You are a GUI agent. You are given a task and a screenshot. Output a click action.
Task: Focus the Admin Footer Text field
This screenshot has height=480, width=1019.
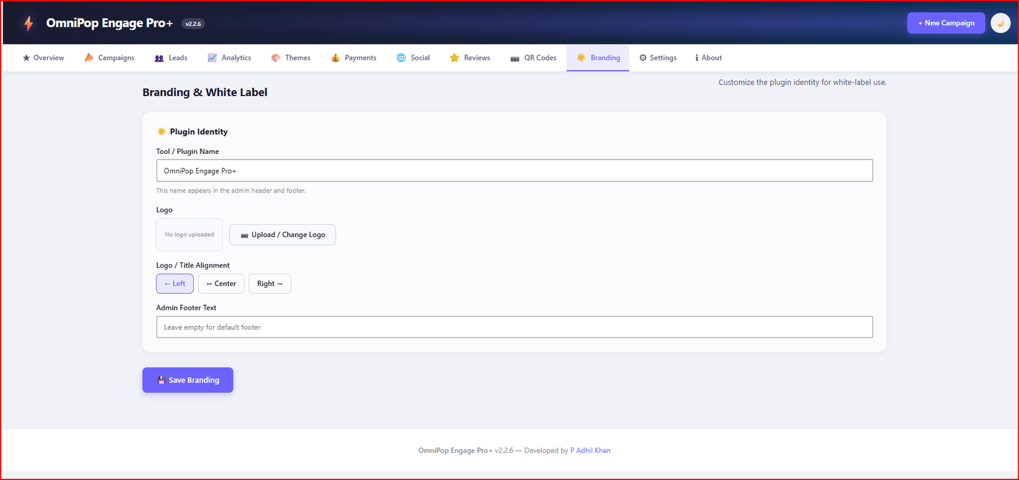[x=515, y=327]
